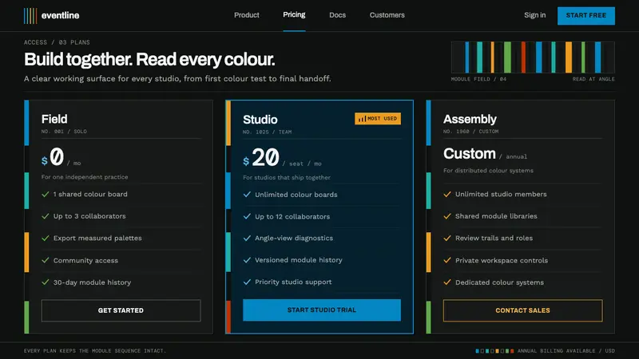The width and height of the screenshot is (639, 359).
Task: Open the Product menu item
Action: [x=247, y=15]
